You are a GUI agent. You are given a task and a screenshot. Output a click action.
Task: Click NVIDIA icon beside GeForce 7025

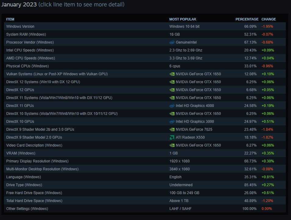(x=172, y=130)
